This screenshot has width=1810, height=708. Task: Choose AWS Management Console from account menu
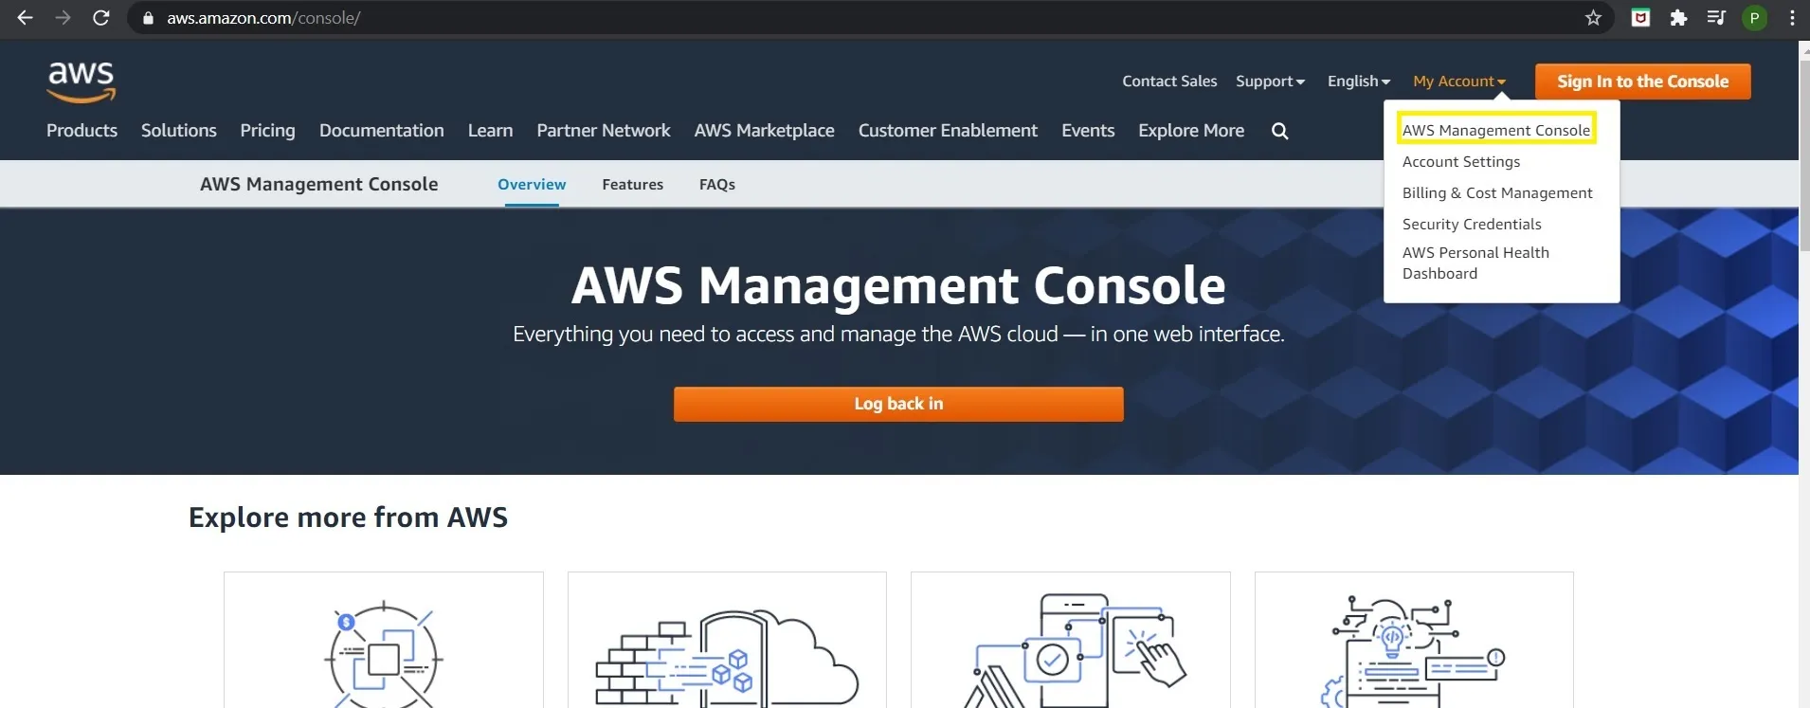coord(1496,130)
